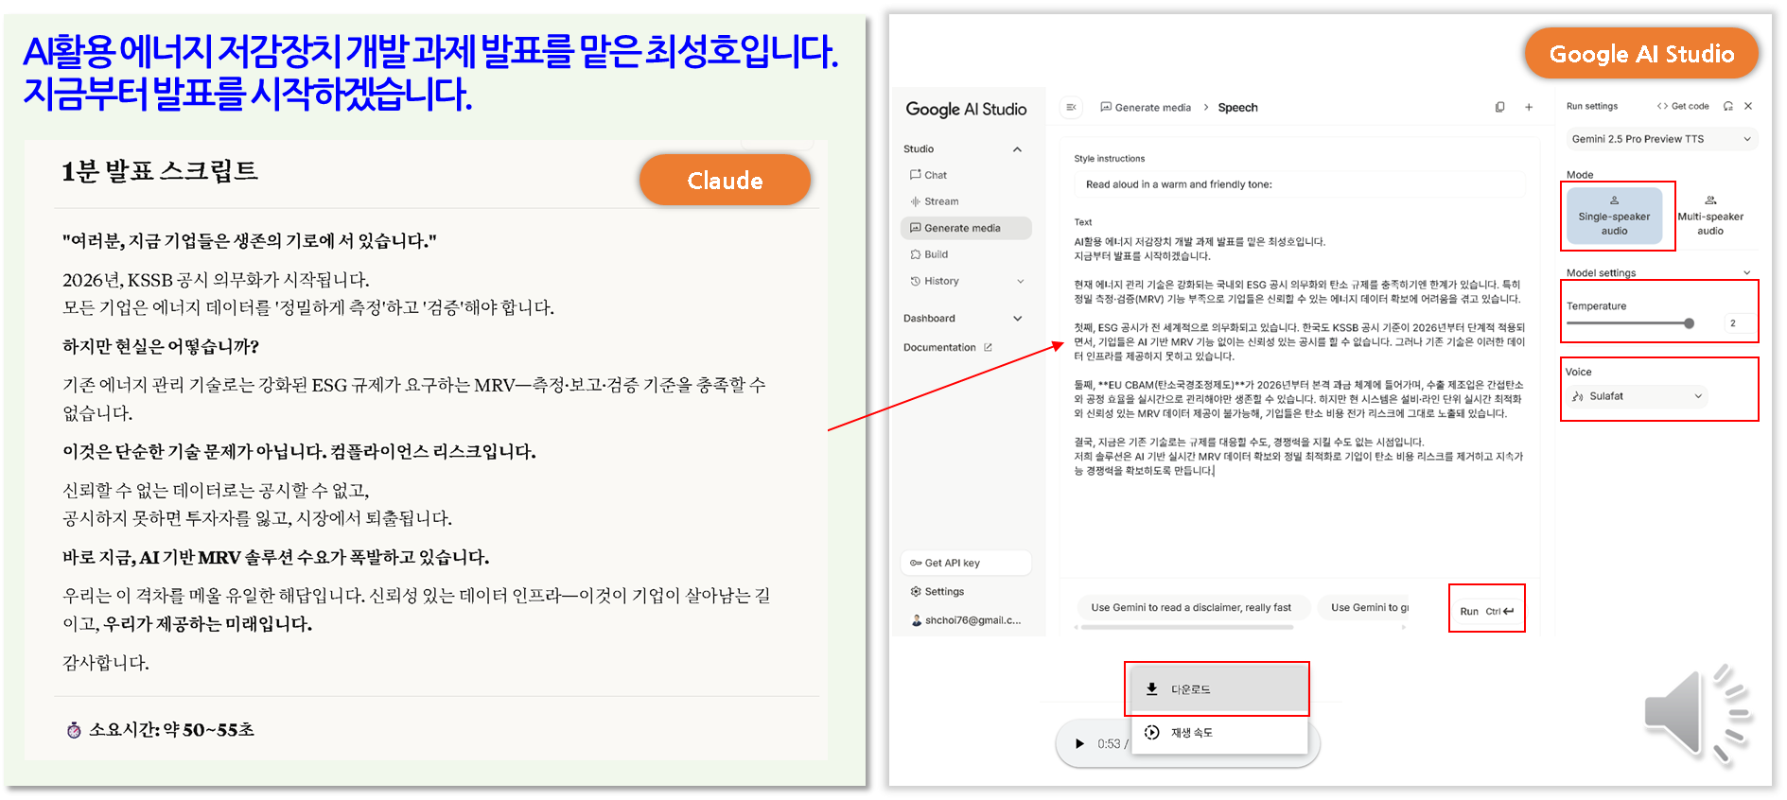This screenshot has width=1787, height=800.
Task: Open the Gemini 2.5 Pro Preview TTS model dropdown
Action: click(1662, 139)
